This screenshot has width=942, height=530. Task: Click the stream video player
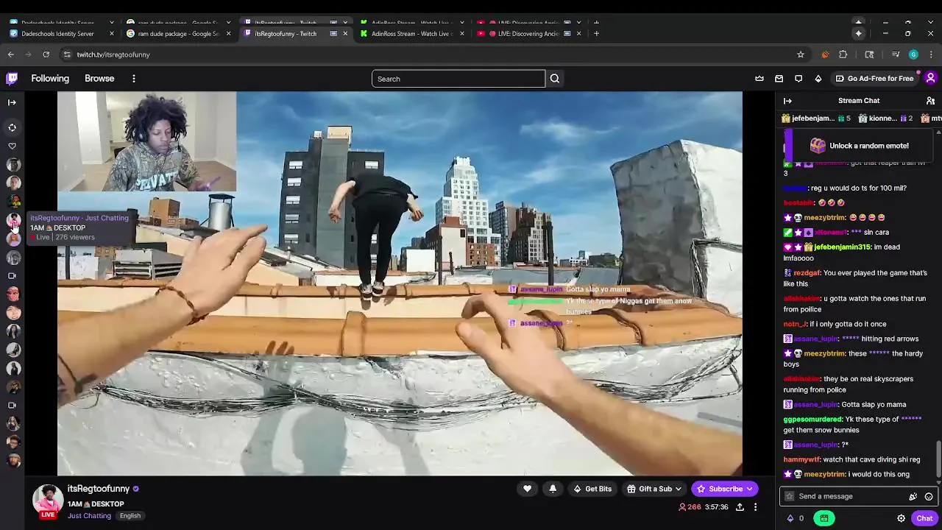(400, 283)
